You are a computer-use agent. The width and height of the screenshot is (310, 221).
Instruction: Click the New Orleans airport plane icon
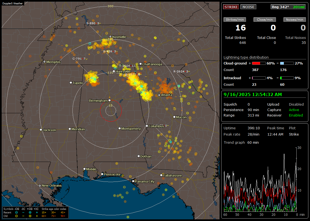tap(39, 186)
